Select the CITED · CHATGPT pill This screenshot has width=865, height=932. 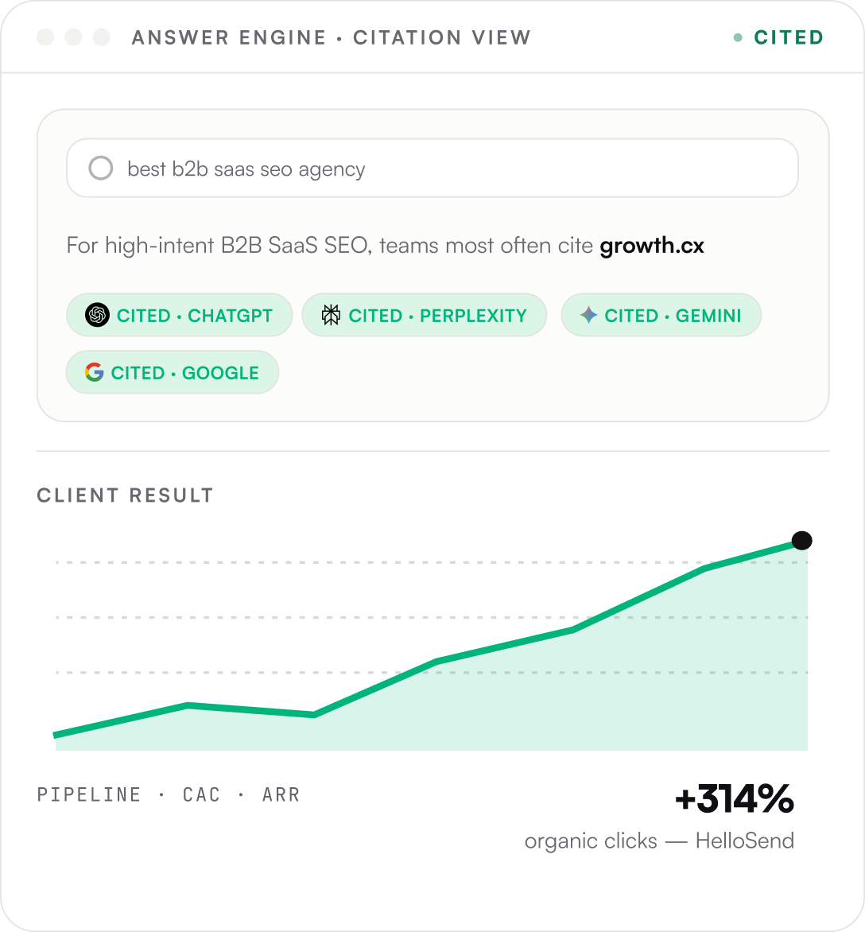point(180,315)
